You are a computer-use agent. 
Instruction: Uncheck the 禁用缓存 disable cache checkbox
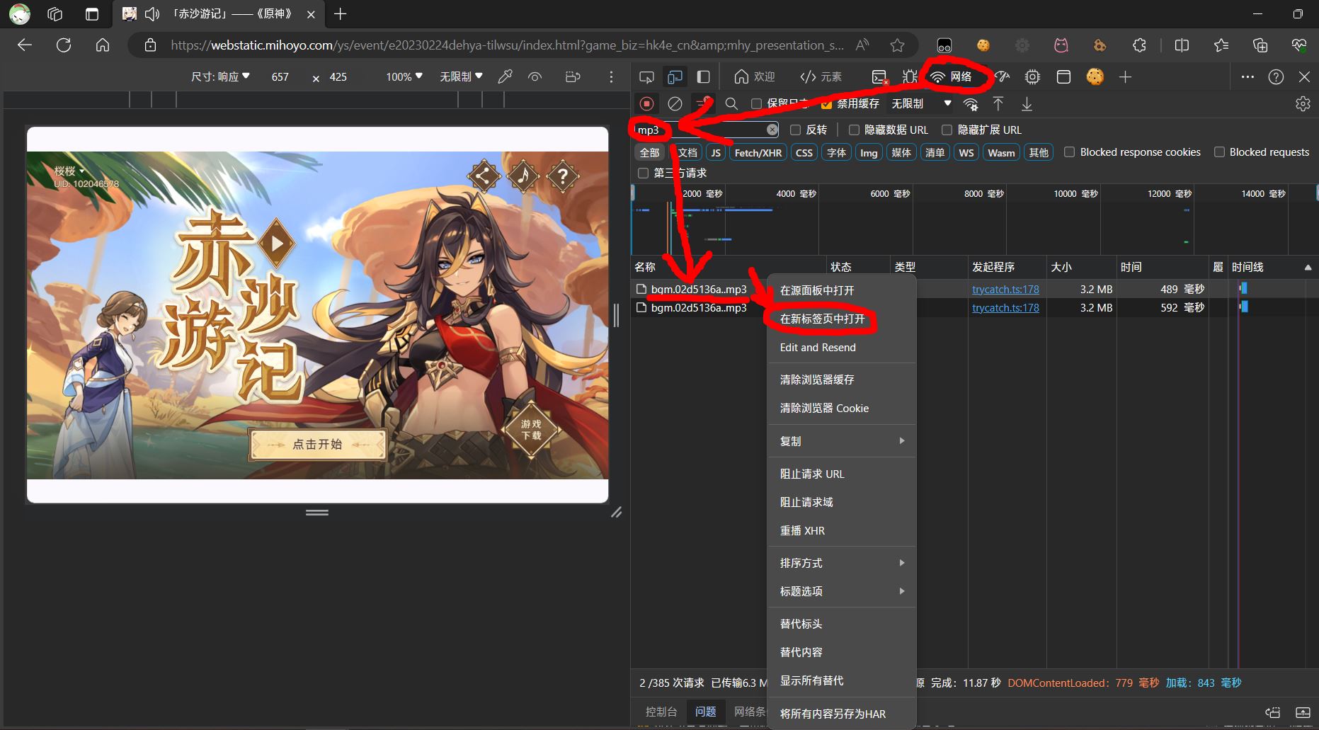(826, 104)
